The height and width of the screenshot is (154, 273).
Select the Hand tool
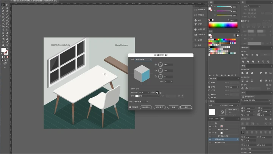(x=3, y=46)
